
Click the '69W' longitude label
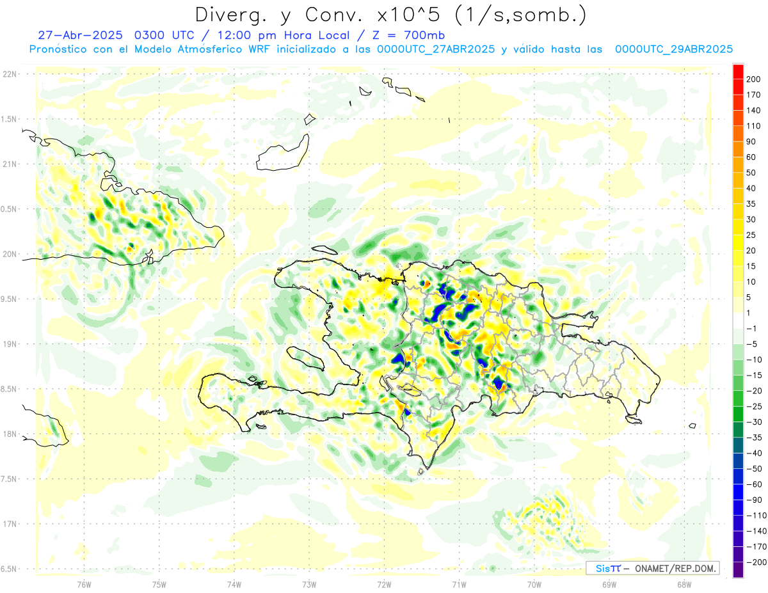point(609,583)
